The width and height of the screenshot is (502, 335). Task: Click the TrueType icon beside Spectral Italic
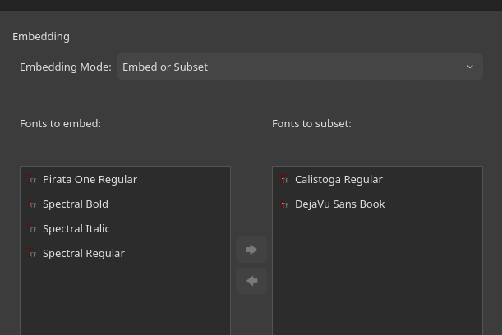[32, 228]
